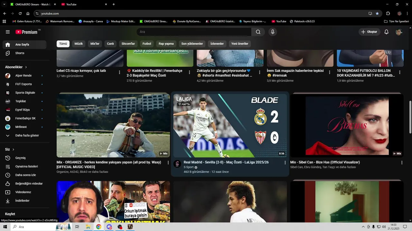Open S Sport channel name link
The height and width of the screenshot is (231, 412).
point(189,167)
